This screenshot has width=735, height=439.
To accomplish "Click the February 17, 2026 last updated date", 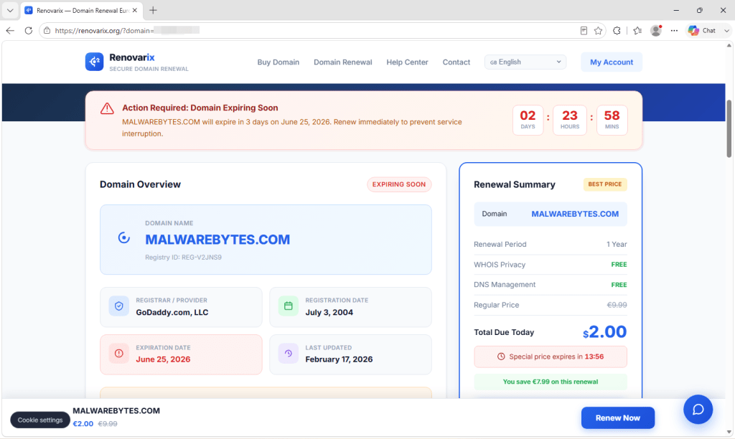I will pyautogui.click(x=339, y=359).
